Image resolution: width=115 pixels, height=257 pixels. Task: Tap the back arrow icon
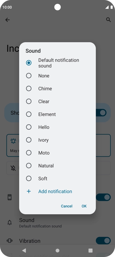point(7,20)
